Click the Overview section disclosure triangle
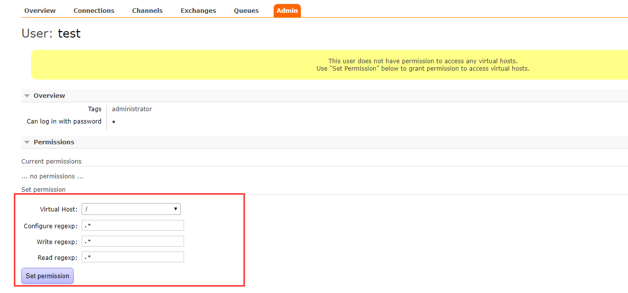 coord(27,95)
